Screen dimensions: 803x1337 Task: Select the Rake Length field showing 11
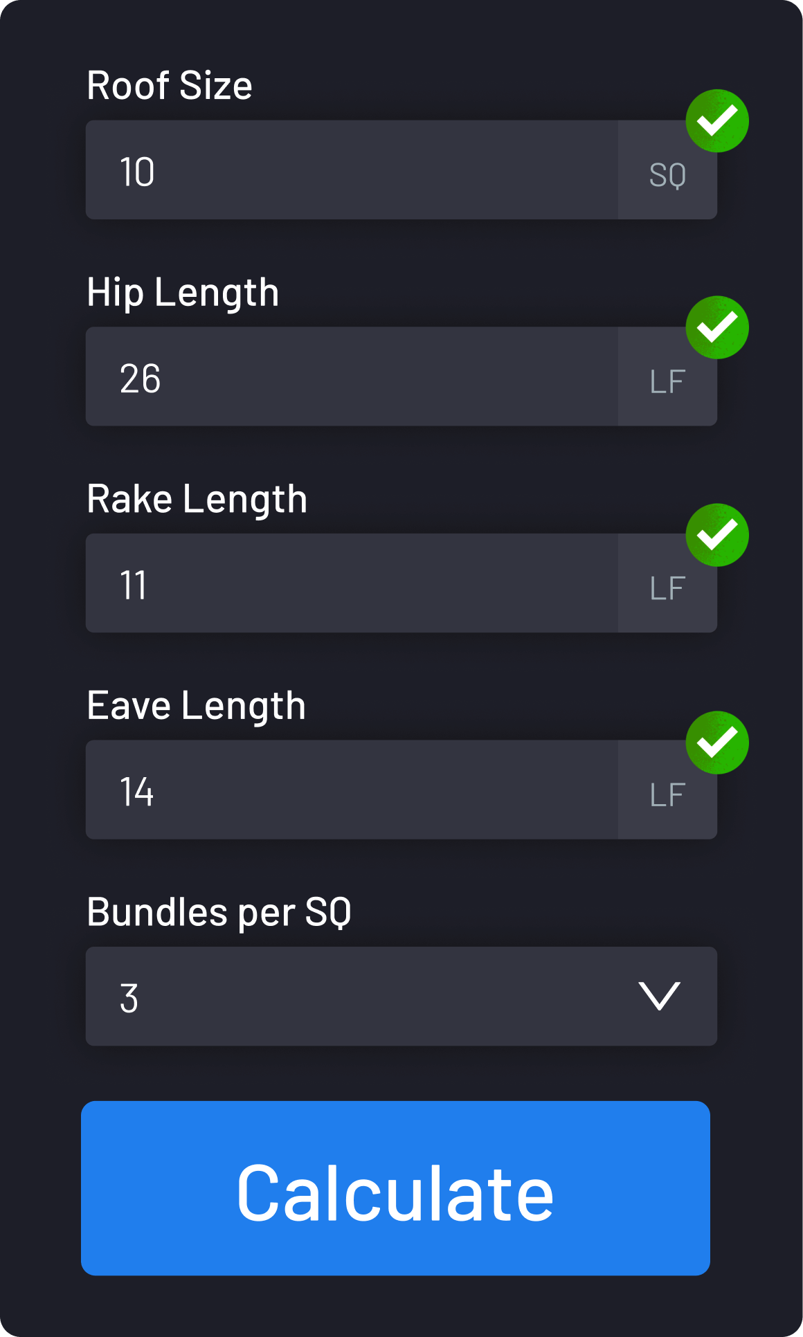coord(352,583)
